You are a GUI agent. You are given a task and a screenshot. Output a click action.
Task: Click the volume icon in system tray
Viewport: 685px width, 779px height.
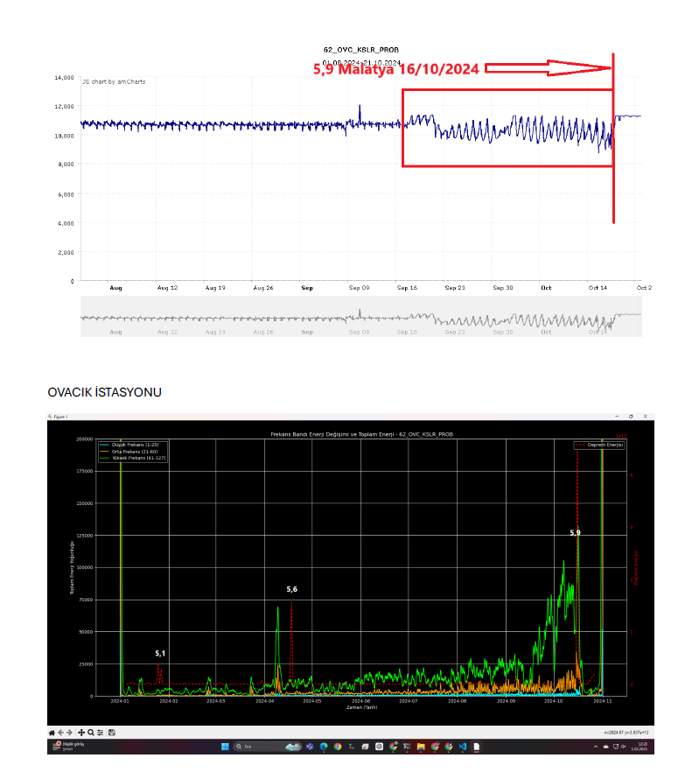623,747
